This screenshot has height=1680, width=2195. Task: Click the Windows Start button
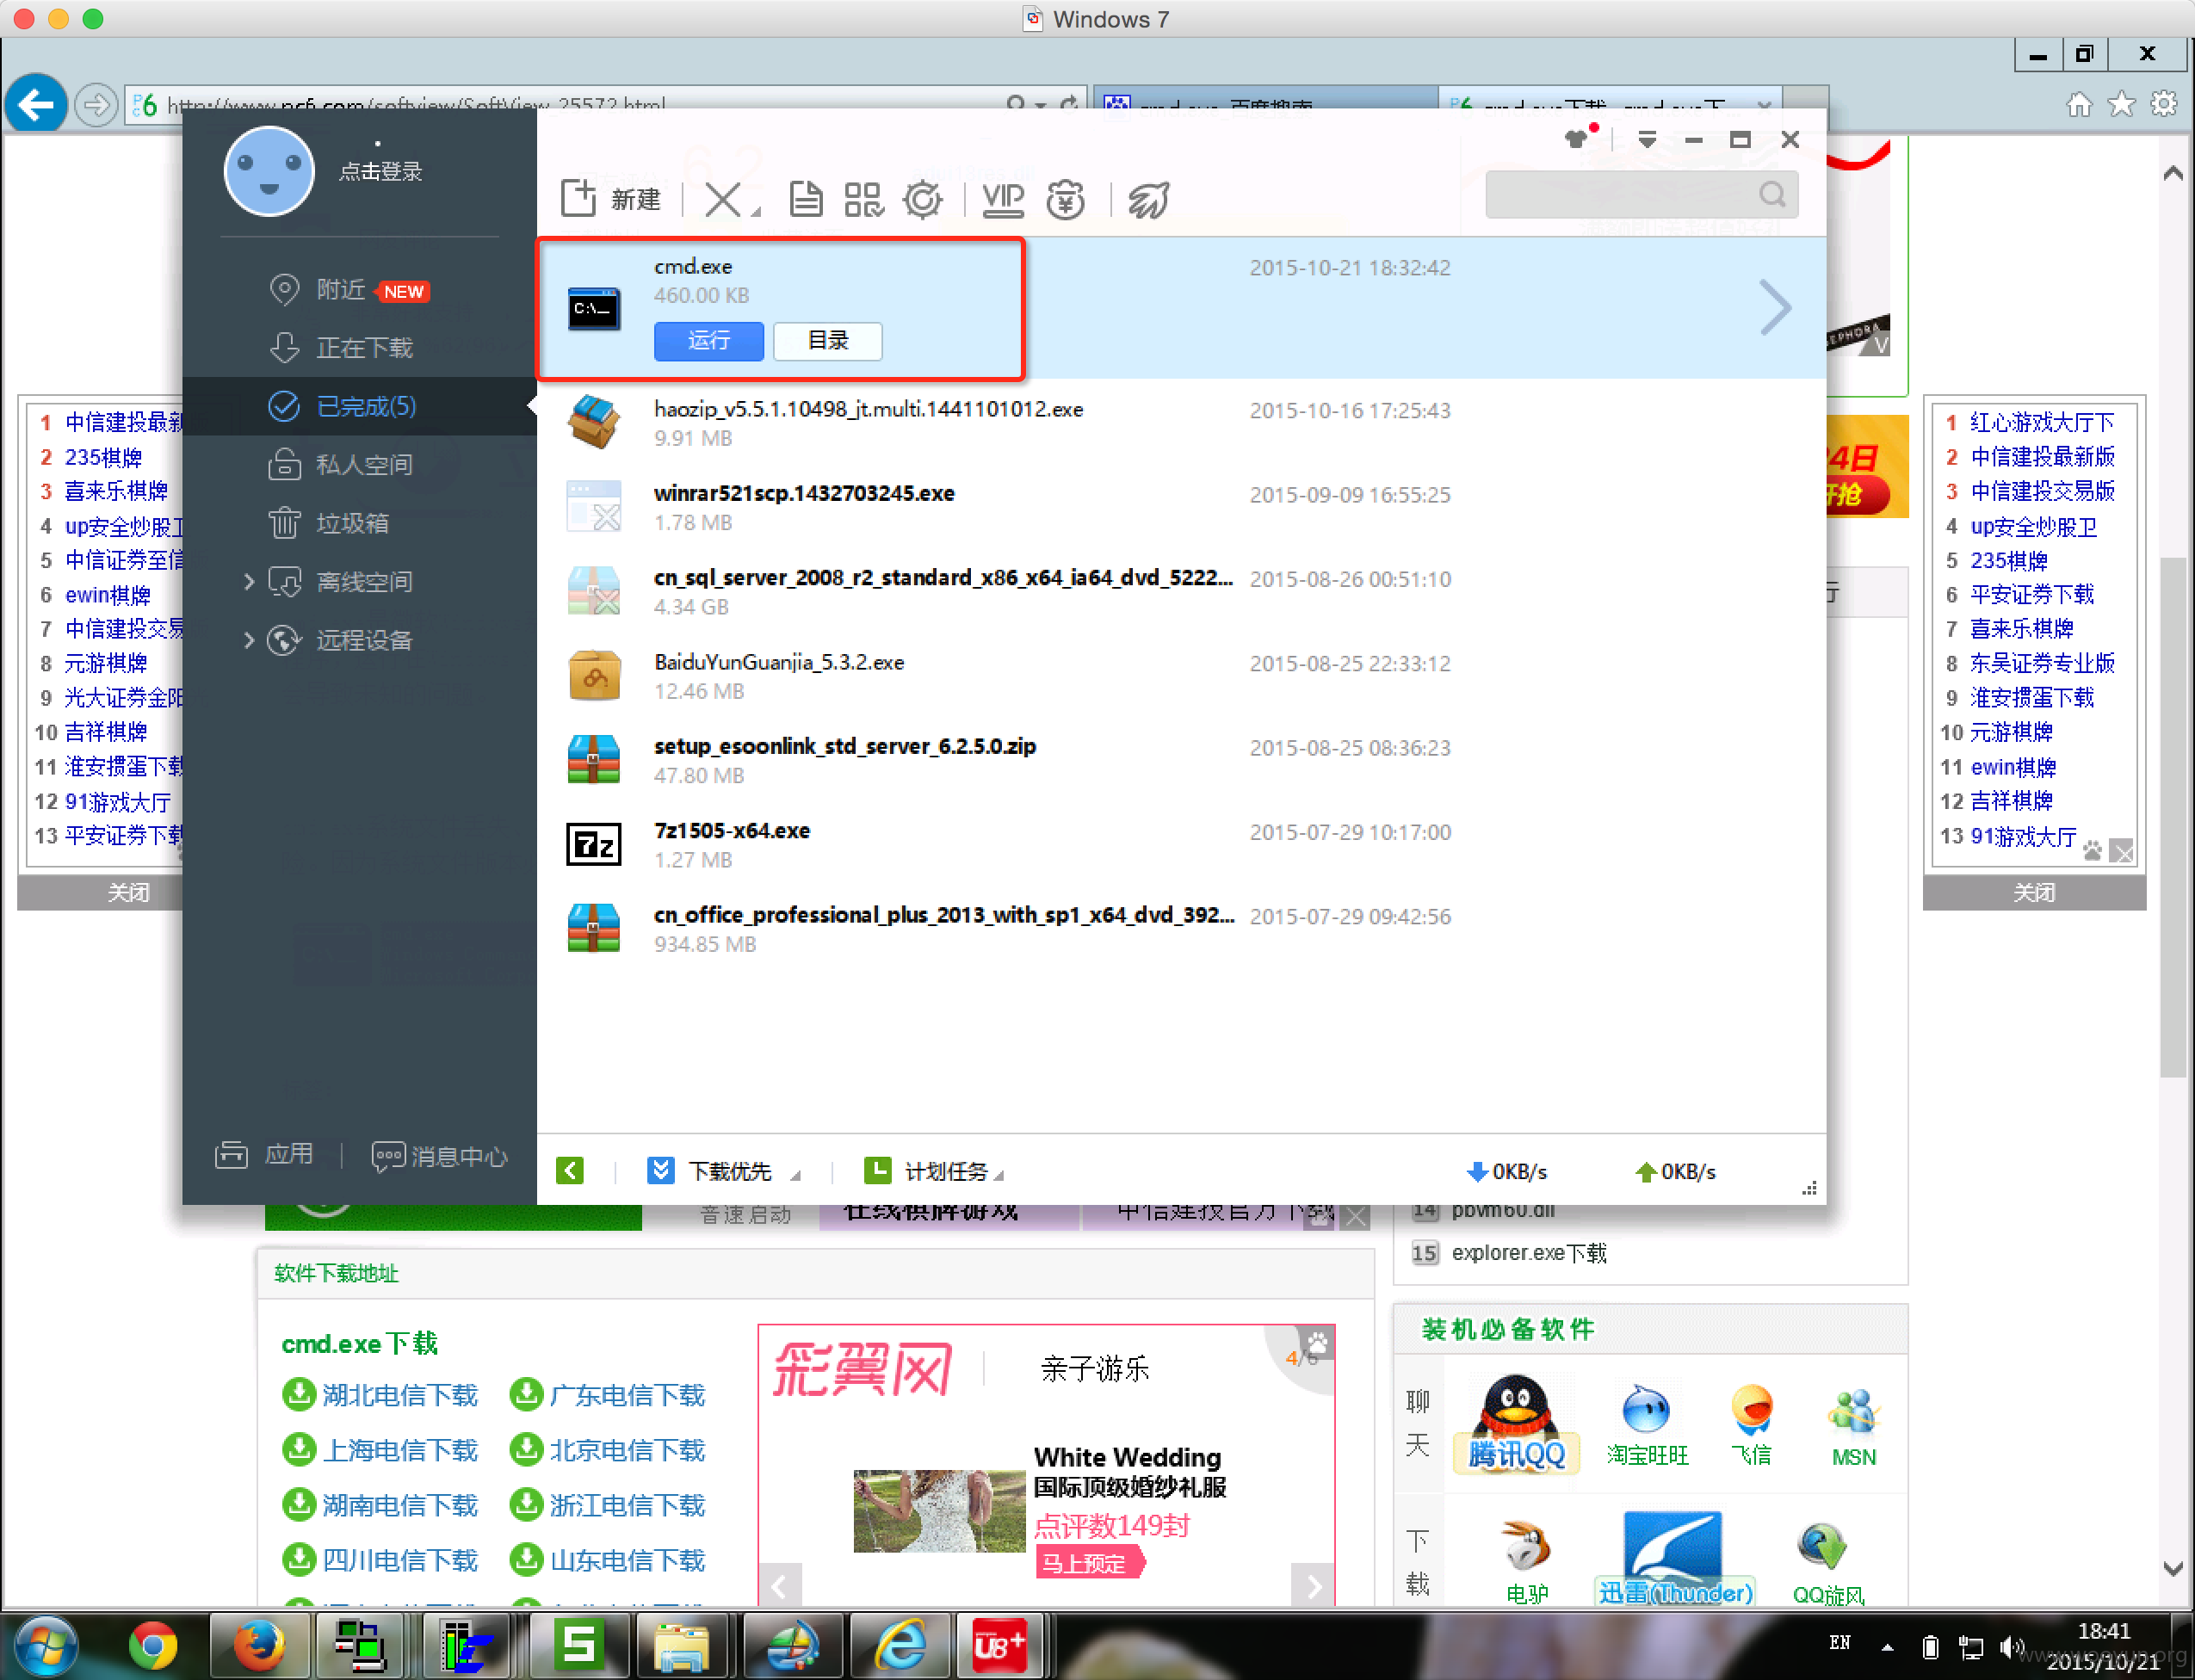point(44,1646)
